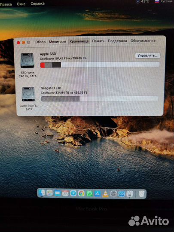174x232 pixels.
Task: Open the Правка menu
Action: tap(6, 4)
